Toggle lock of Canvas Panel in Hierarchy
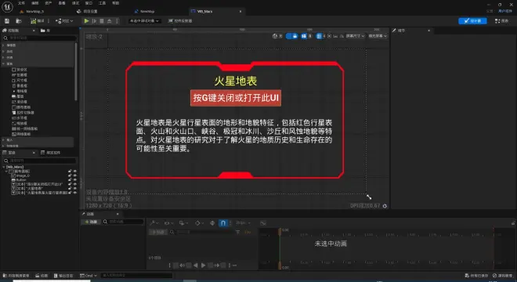 [x=70, y=172]
